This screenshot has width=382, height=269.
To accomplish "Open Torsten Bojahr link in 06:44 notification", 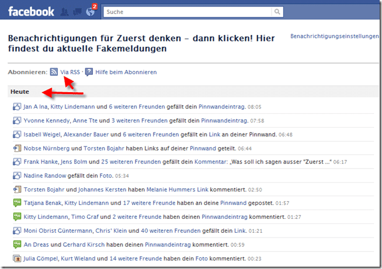I will (104, 148).
